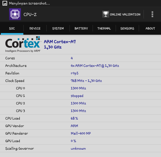Screen dimensions: 161x157
Task: Tap '768 MHz – 1,30 GHz' value
Action: [x=86, y=81]
